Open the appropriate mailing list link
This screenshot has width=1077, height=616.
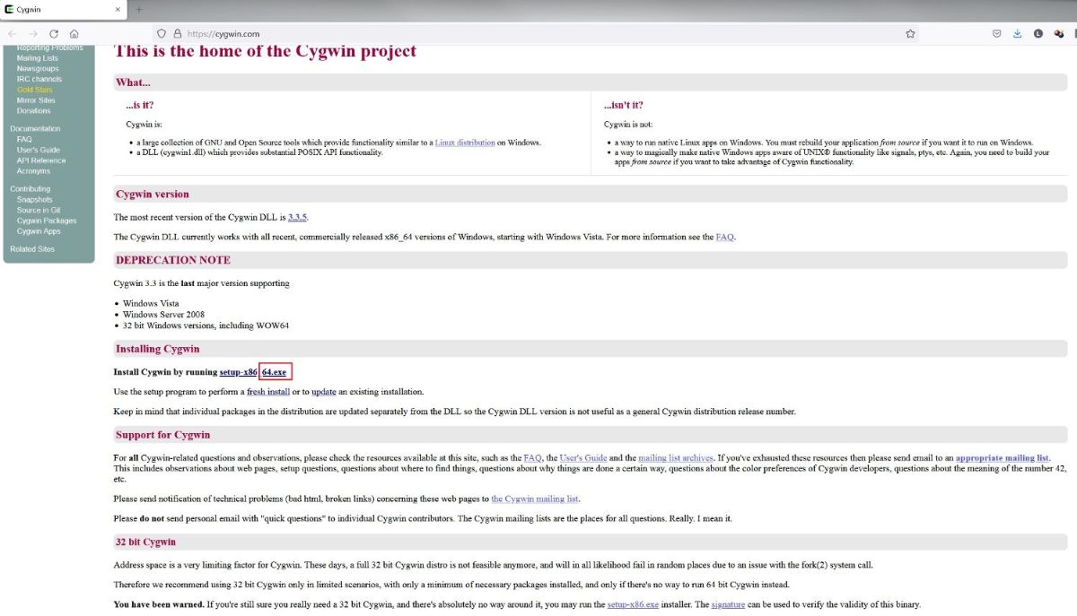(1003, 458)
